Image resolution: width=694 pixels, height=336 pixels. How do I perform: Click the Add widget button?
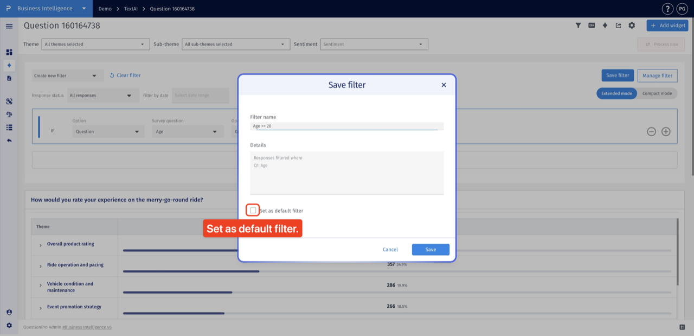(x=667, y=26)
